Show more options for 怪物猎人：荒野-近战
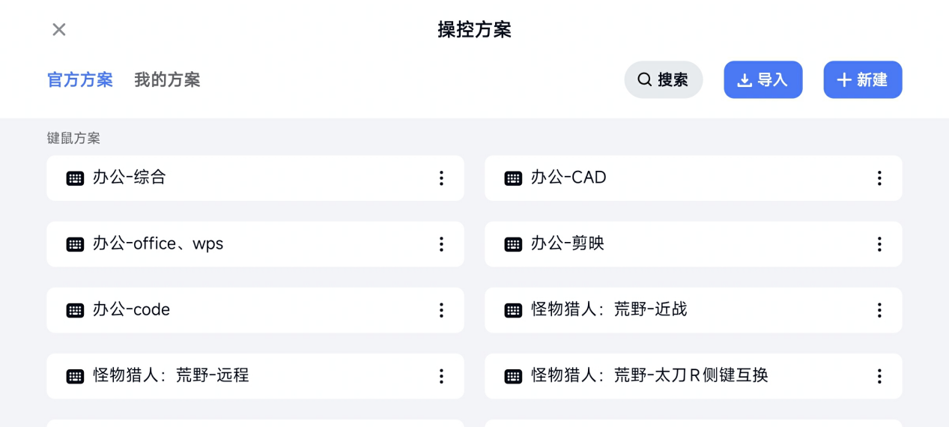The height and width of the screenshot is (427, 949). click(879, 310)
